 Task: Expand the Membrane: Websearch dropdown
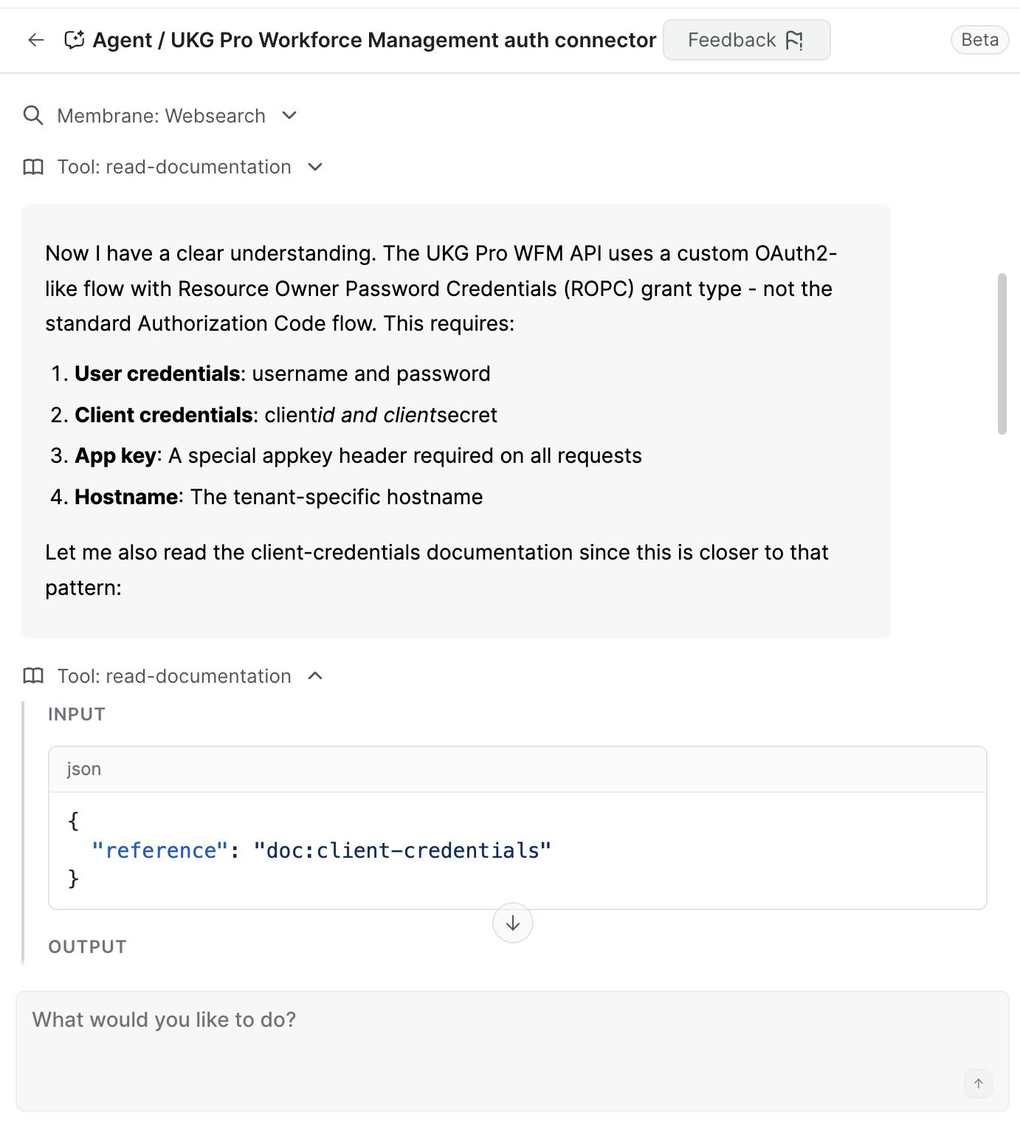click(x=289, y=116)
